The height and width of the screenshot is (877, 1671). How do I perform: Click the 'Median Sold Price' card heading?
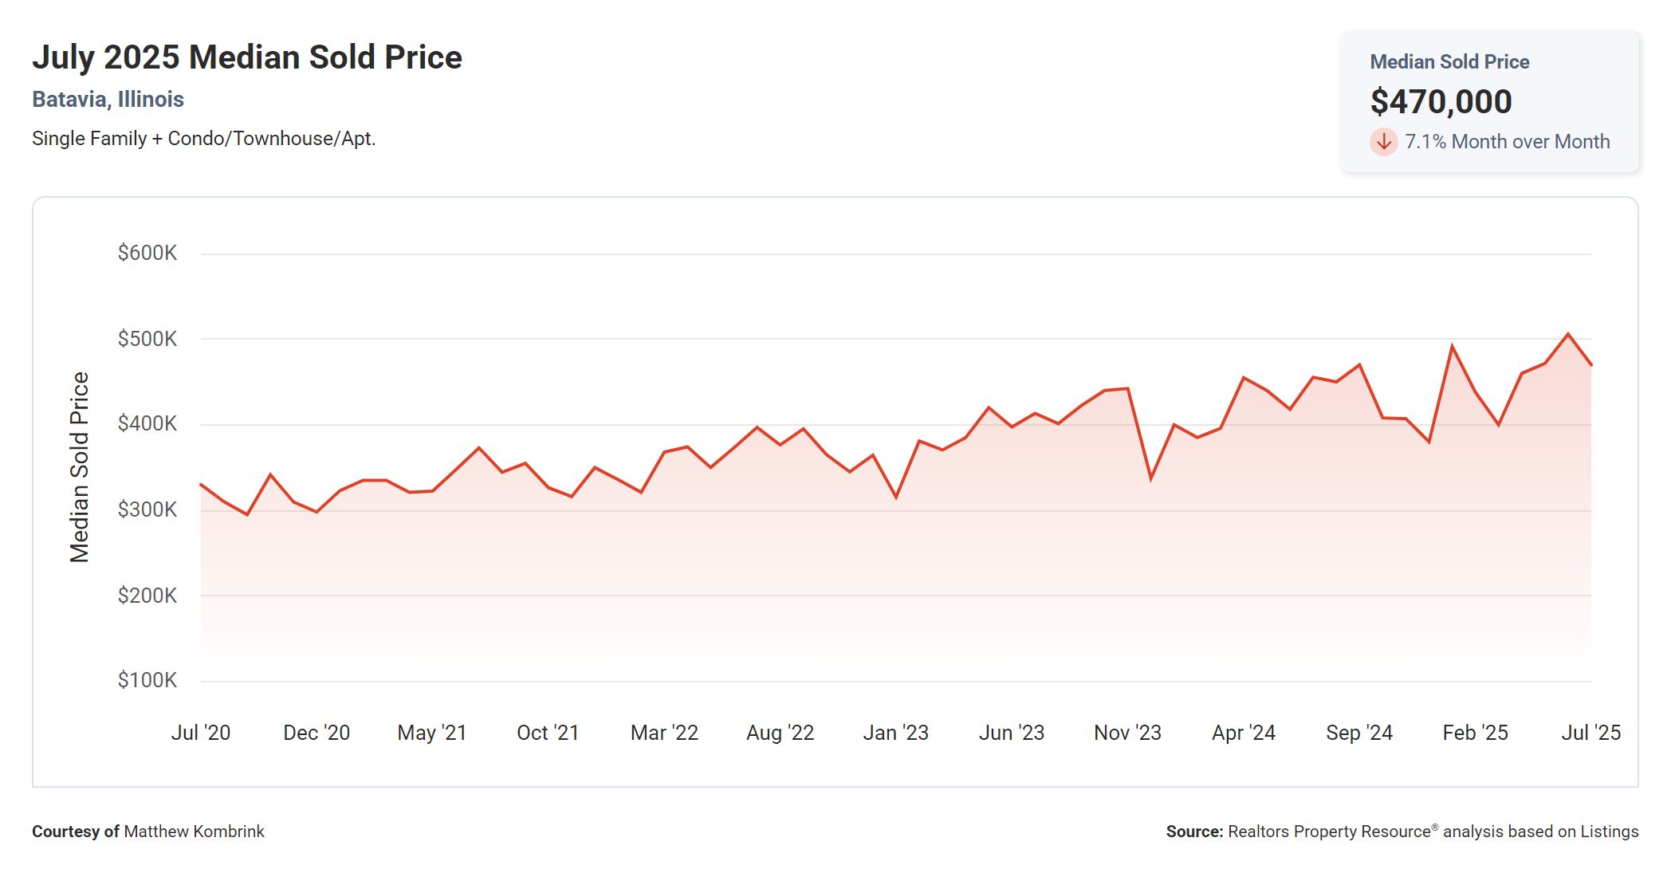pos(1449,62)
